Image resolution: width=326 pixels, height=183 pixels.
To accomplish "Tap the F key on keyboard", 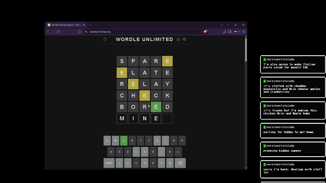I will [x=136, y=152].
